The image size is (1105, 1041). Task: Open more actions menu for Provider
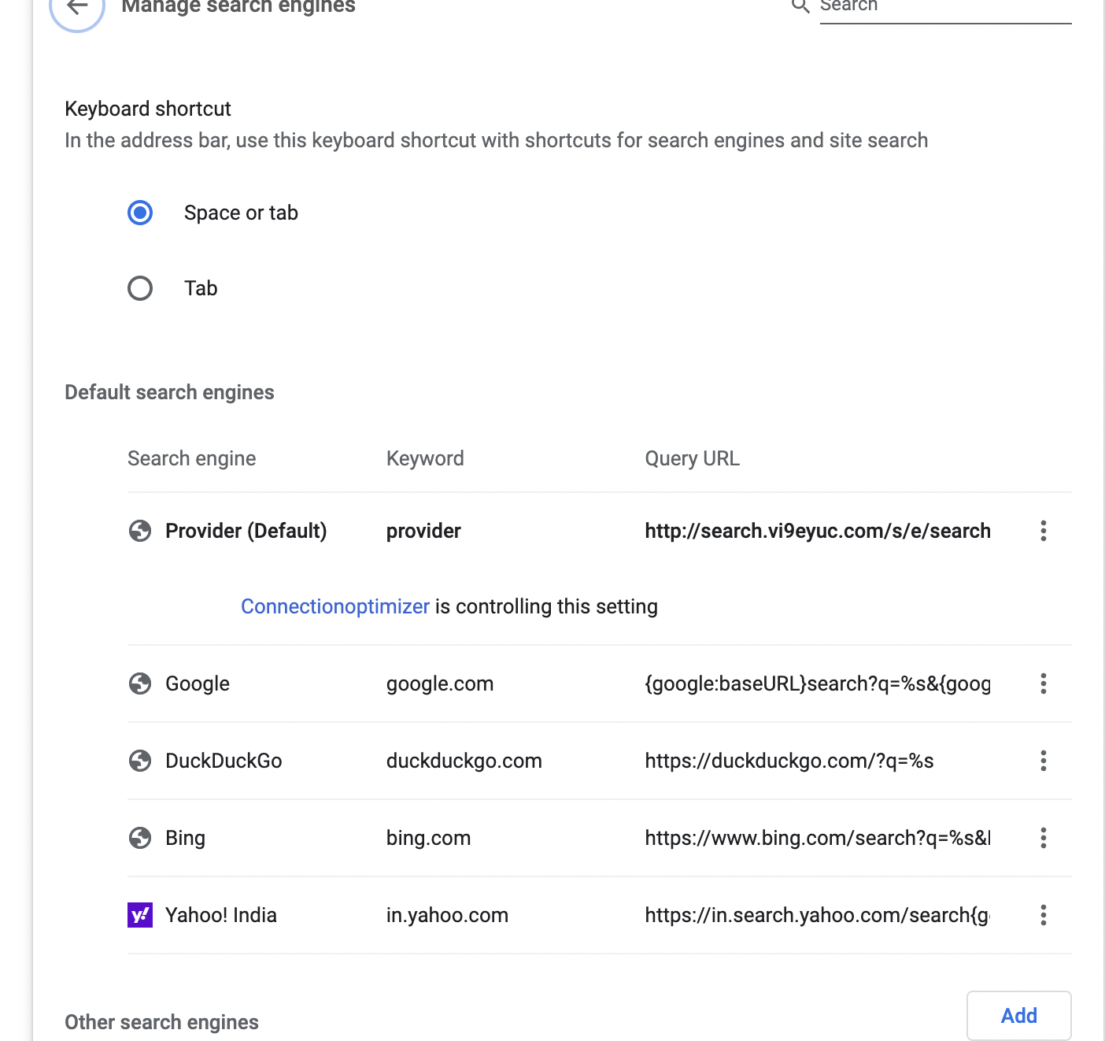[x=1044, y=531]
